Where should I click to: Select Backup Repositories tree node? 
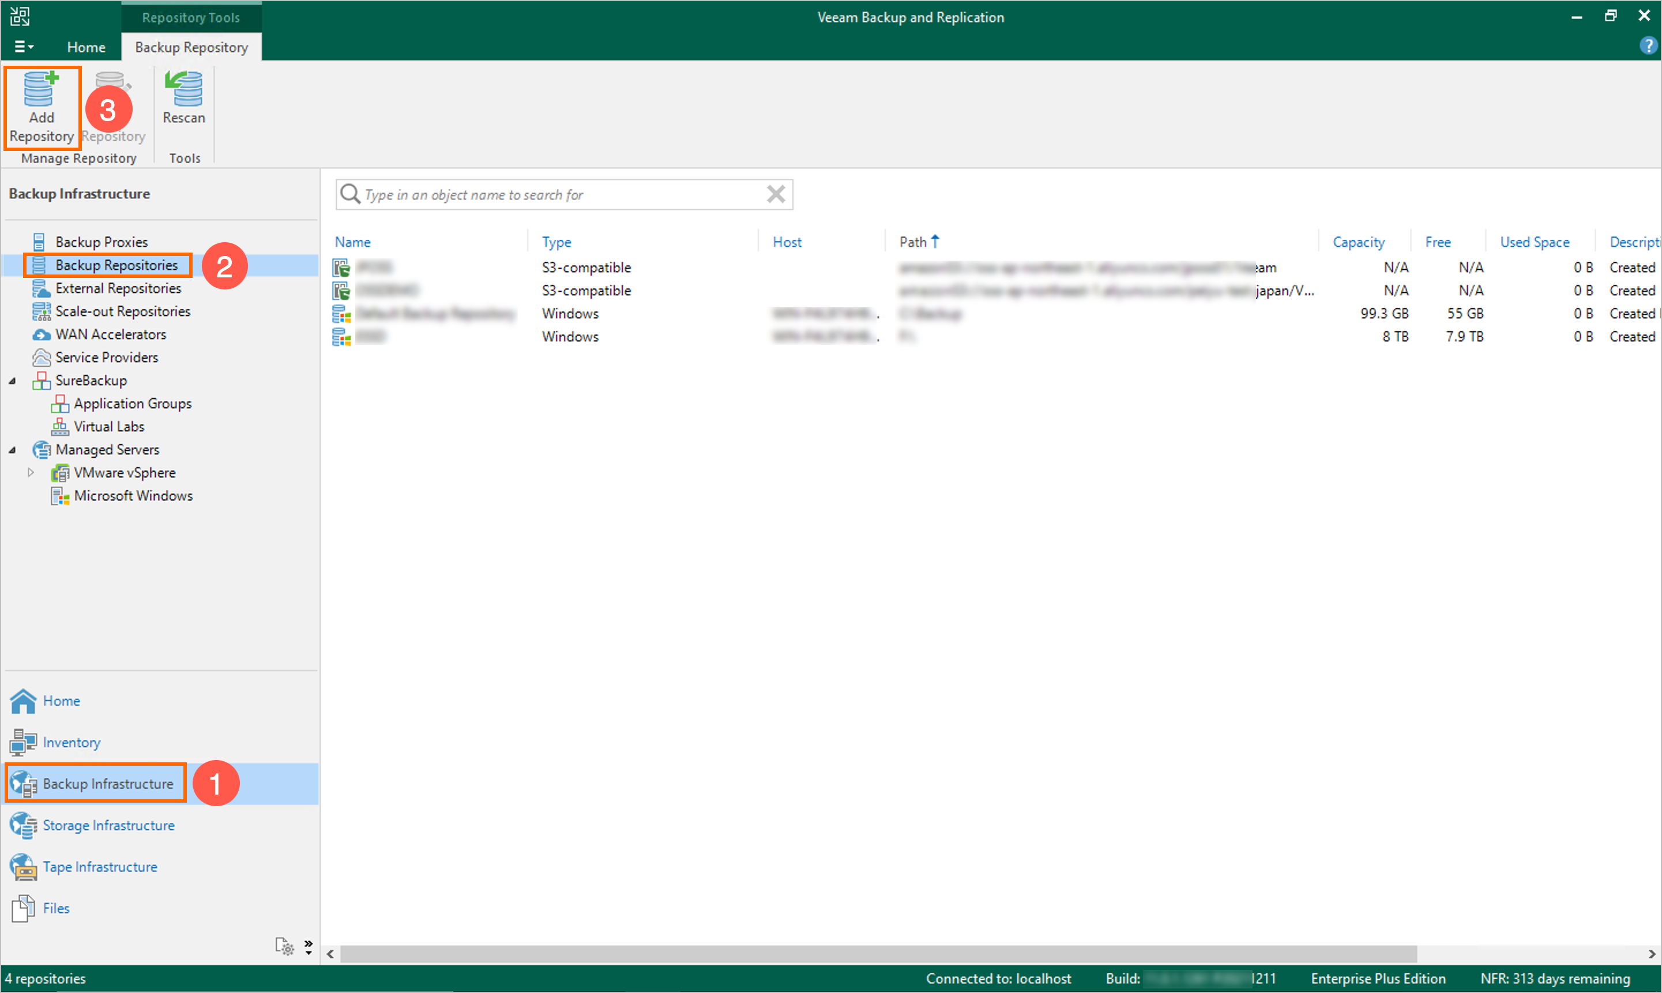pyautogui.click(x=116, y=265)
